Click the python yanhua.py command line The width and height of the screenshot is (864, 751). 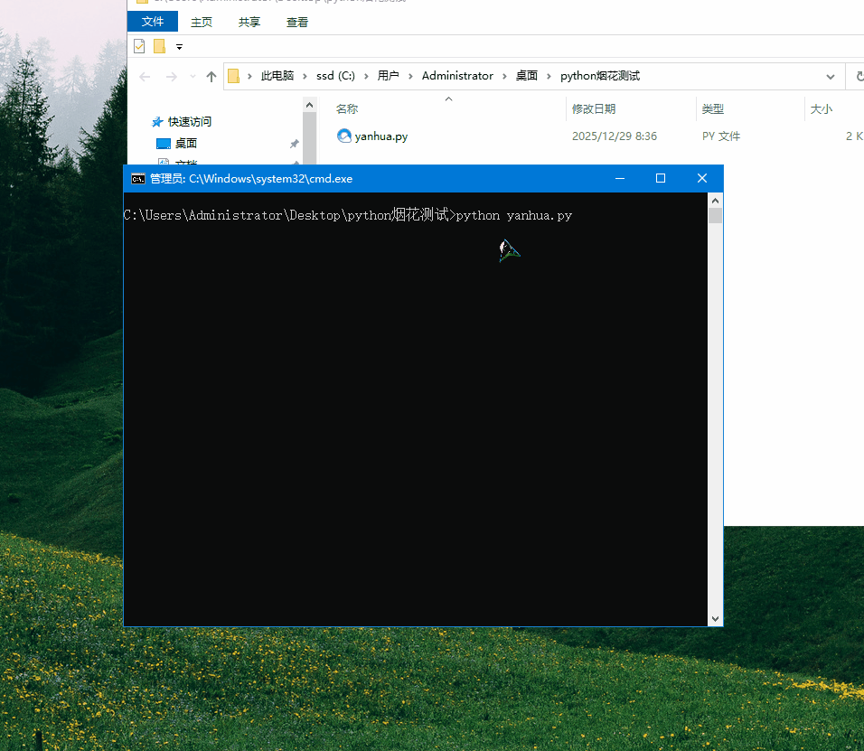(513, 215)
